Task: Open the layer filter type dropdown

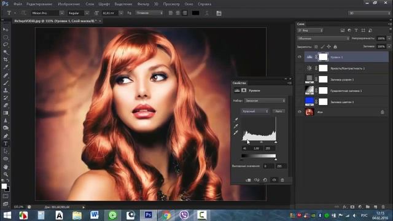Action: tap(310, 30)
